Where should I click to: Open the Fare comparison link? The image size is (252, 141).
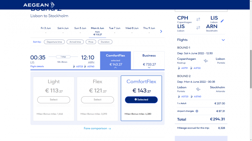(x=97, y=128)
